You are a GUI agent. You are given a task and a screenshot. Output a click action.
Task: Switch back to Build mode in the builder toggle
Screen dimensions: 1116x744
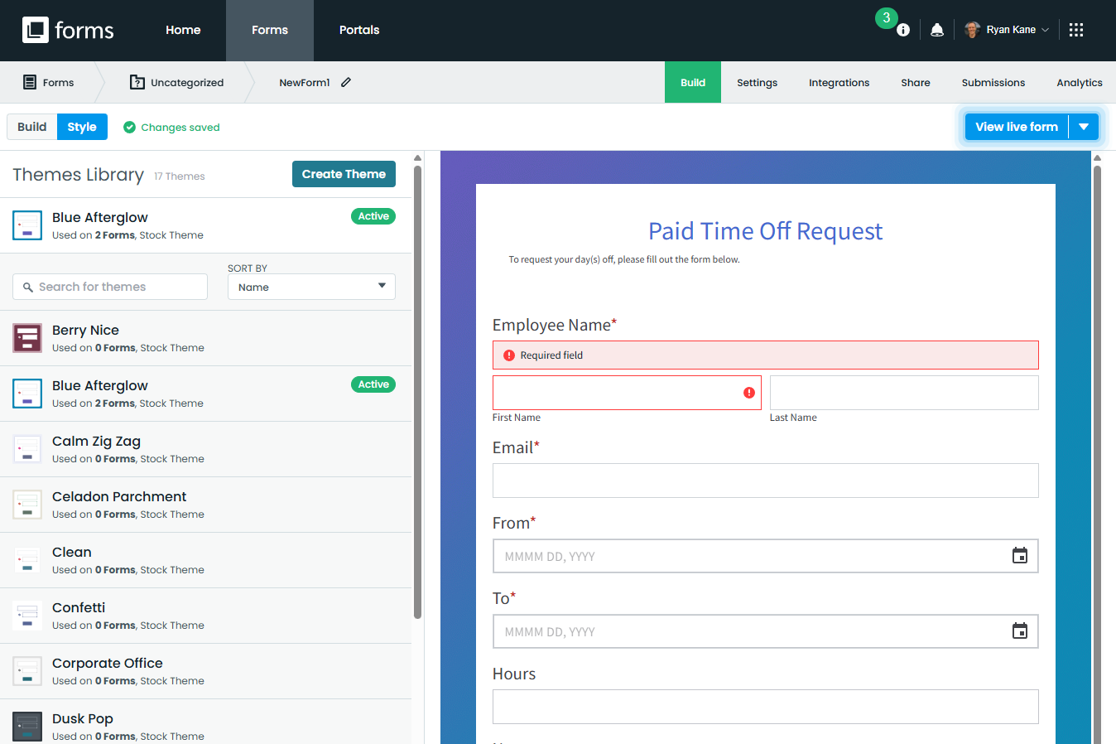tap(31, 127)
